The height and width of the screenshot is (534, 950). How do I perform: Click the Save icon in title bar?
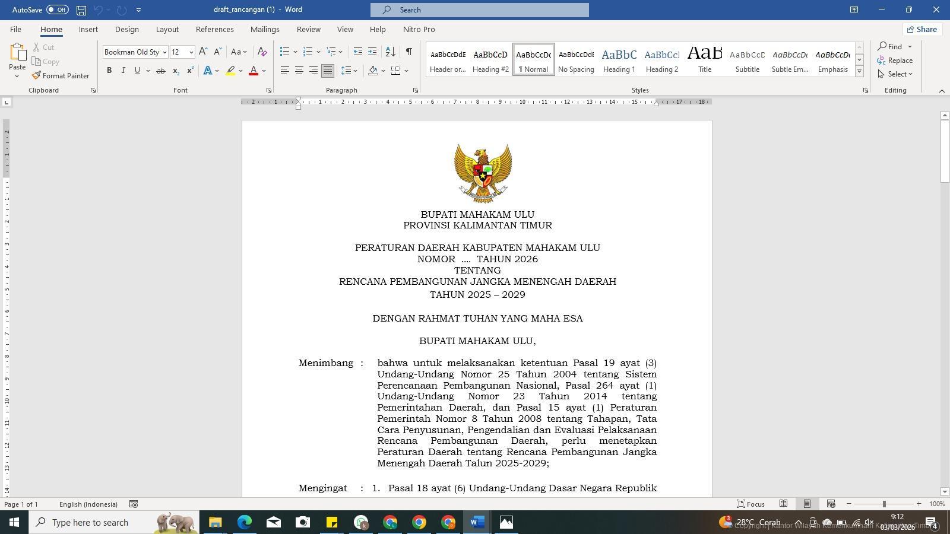point(81,10)
